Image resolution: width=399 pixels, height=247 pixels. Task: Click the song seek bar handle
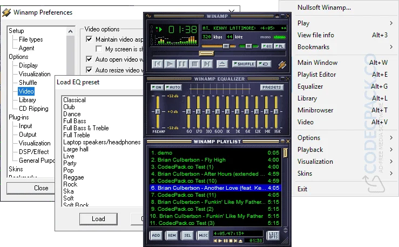(206, 53)
